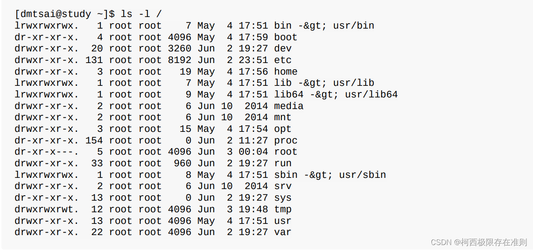Select the media directory entry
The width and height of the screenshot is (533, 250).
pos(288,106)
